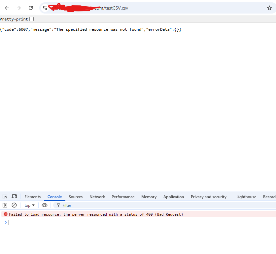
Task: Click the 400 Bad Request error message
Action: 96,214
